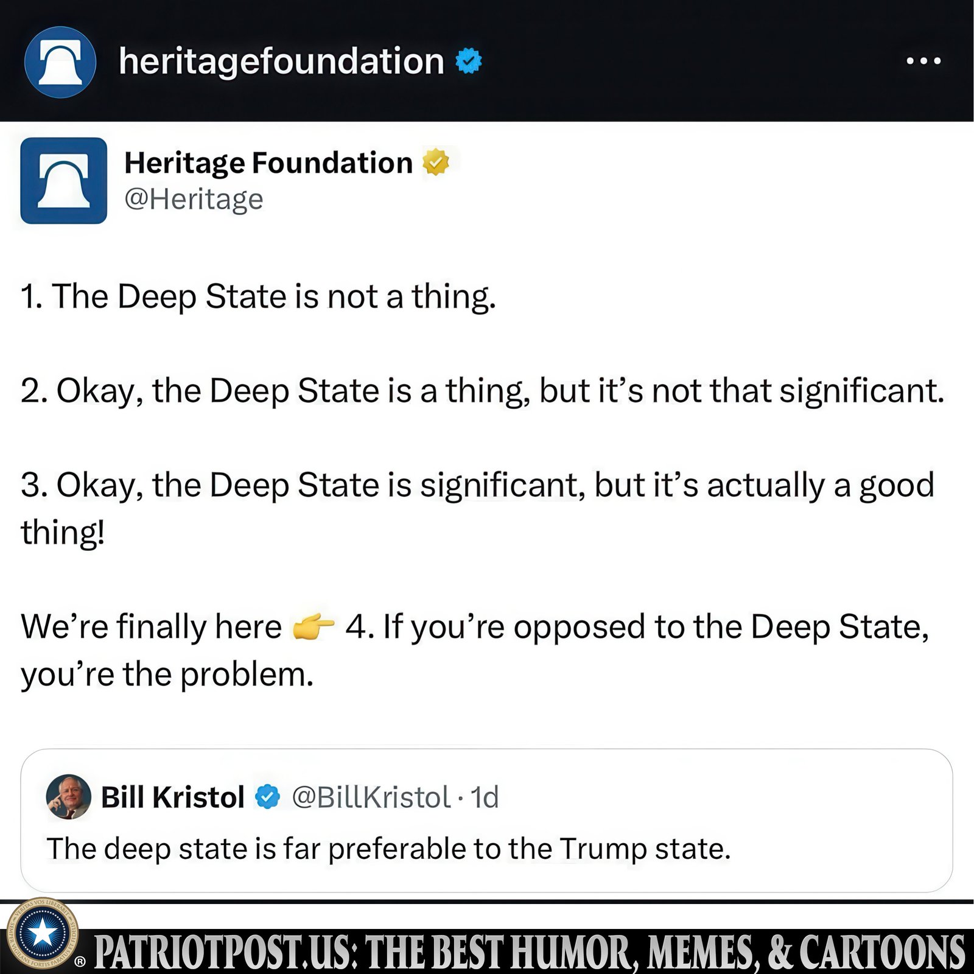
Task: Open the heritagefoundation account username
Action: [x=281, y=61]
